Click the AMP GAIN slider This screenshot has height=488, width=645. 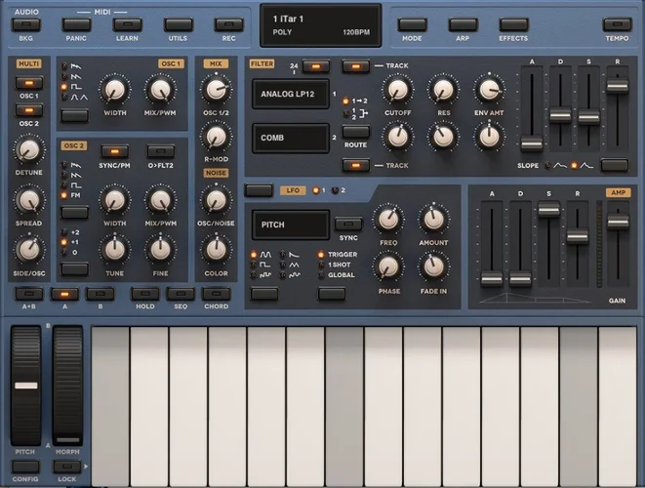point(618,222)
